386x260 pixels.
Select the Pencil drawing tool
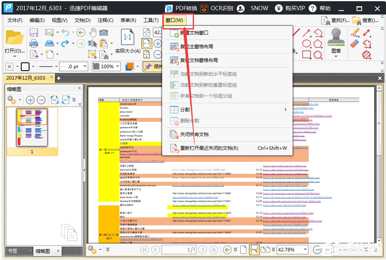point(355,33)
